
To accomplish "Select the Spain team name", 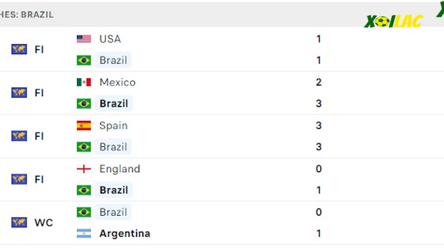I will coord(114,126).
